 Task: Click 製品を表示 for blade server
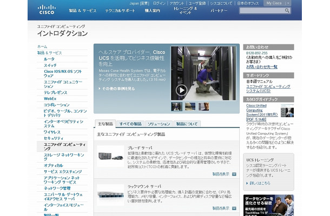point(221,174)
